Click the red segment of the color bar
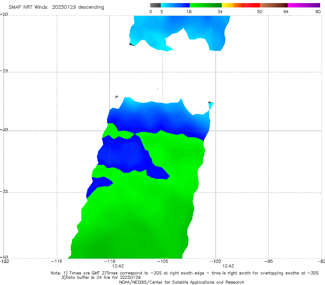This screenshot has width=325, height=285. [252, 5]
